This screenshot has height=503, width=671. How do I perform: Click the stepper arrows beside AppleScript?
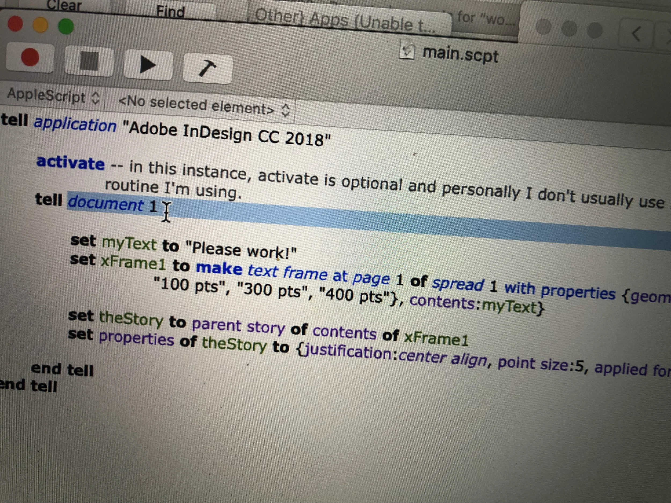(95, 98)
